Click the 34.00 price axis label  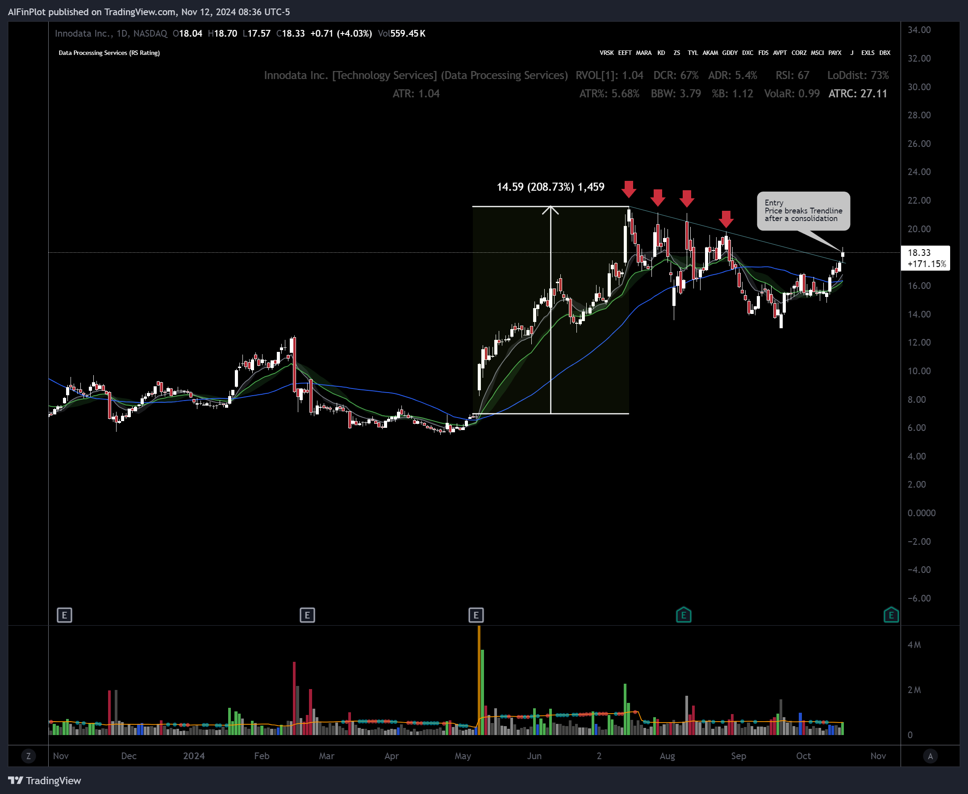pos(919,30)
